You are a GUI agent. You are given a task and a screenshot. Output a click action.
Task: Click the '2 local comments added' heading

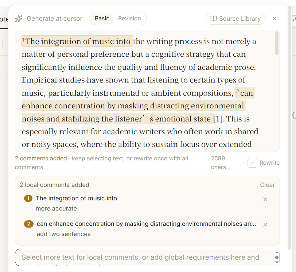pyautogui.click(x=54, y=185)
